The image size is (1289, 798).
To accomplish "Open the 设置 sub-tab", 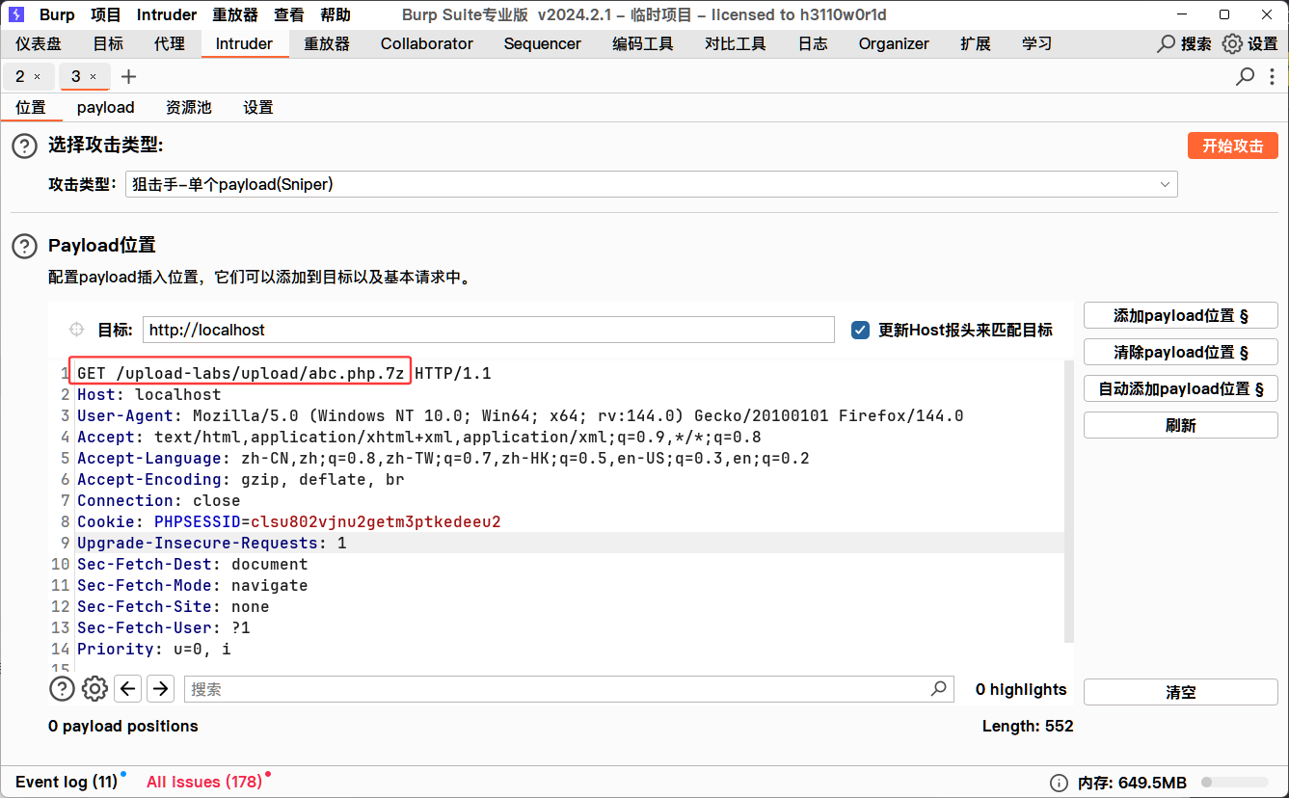I will point(258,108).
